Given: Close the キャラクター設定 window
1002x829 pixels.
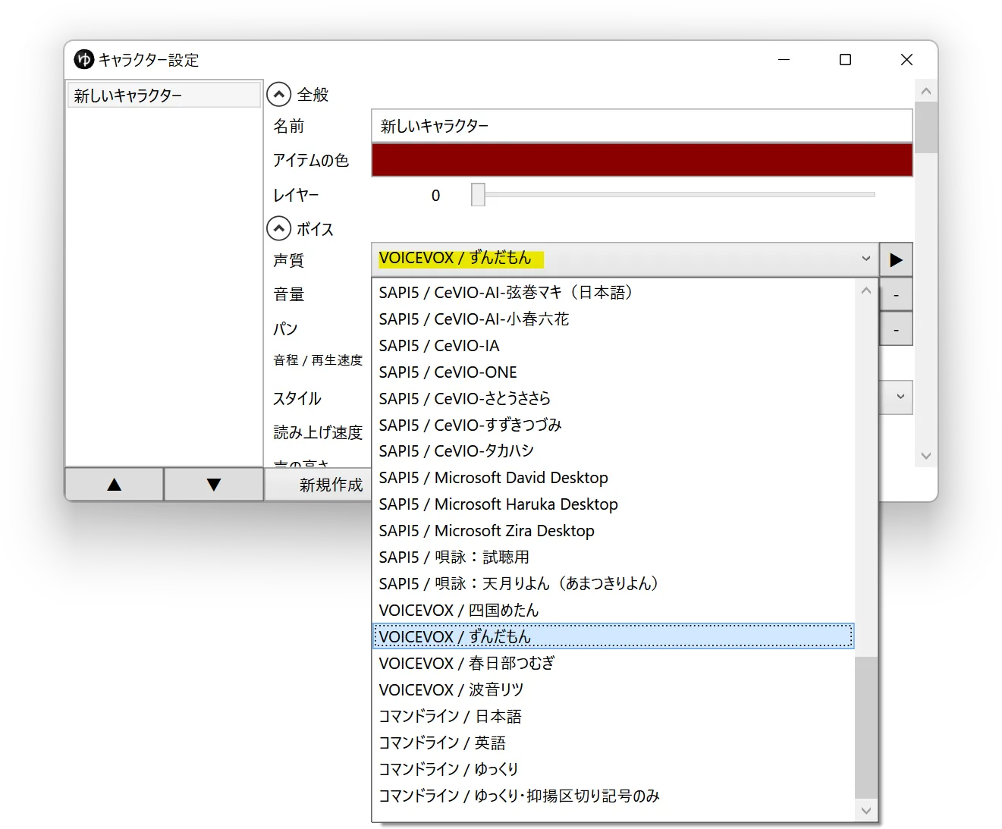Looking at the screenshot, I should (x=906, y=59).
